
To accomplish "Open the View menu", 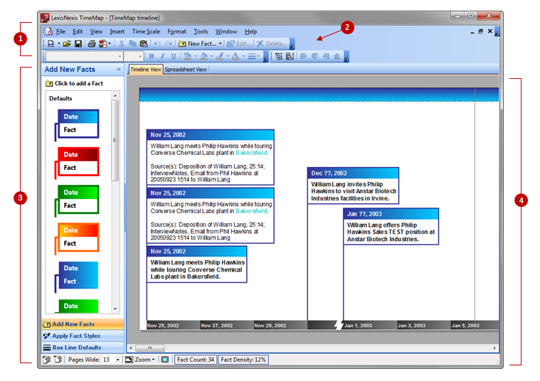I will coord(97,32).
